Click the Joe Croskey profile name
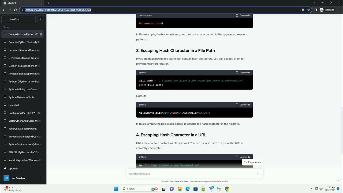The width and height of the screenshot is (343, 193). pyautogui.click(x=18, y=178)
